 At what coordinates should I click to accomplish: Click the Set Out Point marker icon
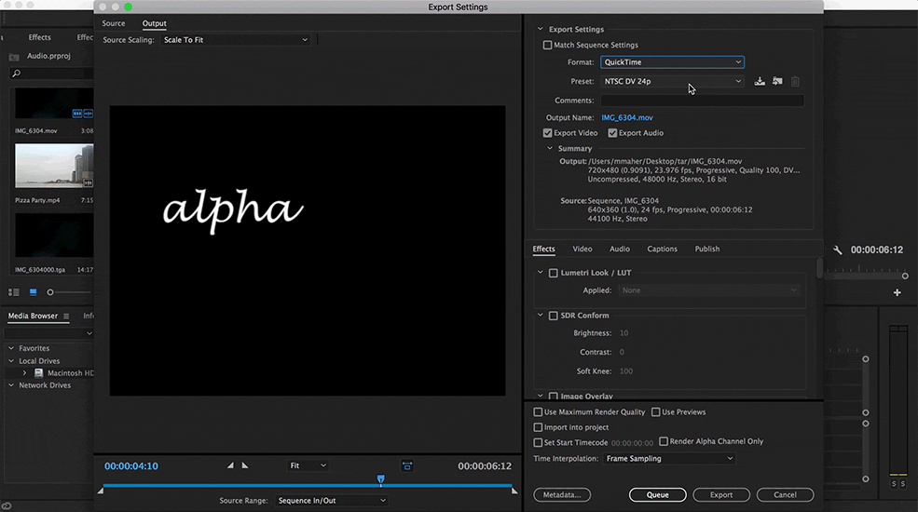click(245, 465)
